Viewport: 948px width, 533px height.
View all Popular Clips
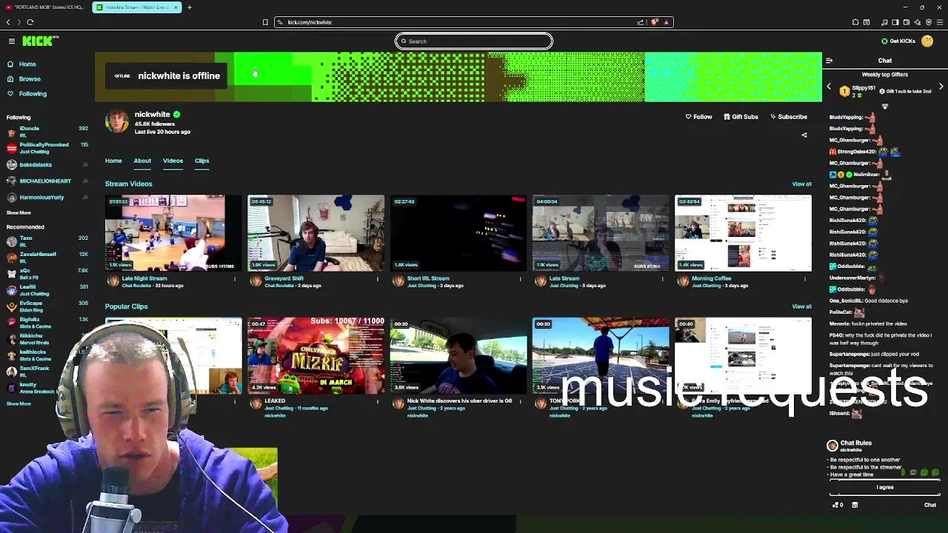click(801, 306)
